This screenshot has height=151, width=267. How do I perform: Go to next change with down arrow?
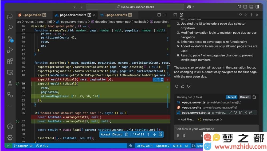pos(154,134)
